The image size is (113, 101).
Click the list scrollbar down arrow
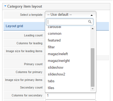pos(92,89)
